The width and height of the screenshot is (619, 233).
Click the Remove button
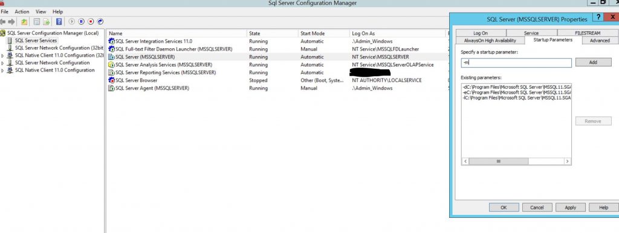tap(593, 121)
